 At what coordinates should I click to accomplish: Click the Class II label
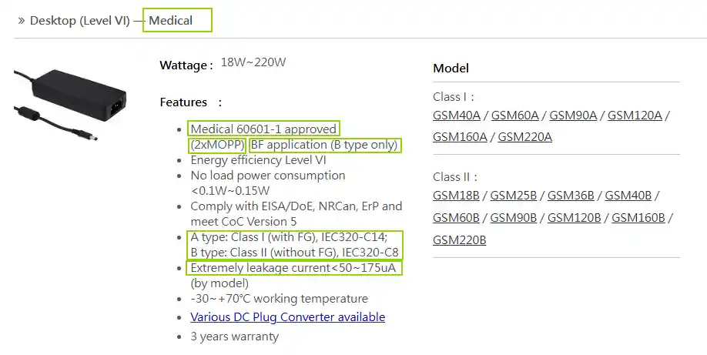click(x=454, y=177)
